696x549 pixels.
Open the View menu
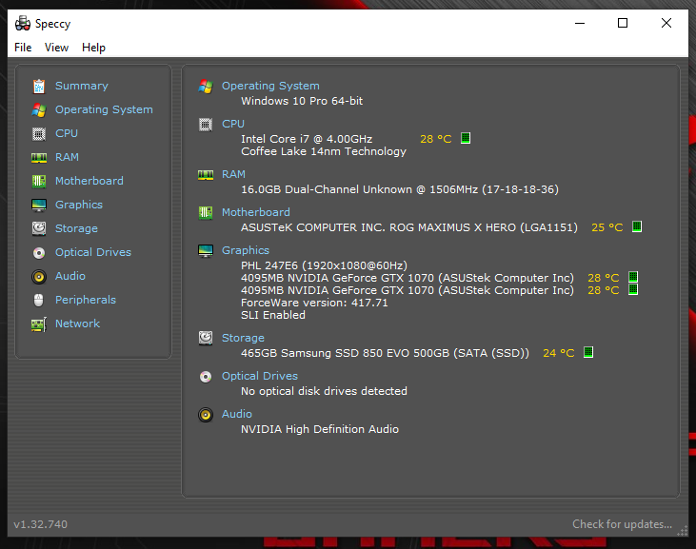(56, 48)
